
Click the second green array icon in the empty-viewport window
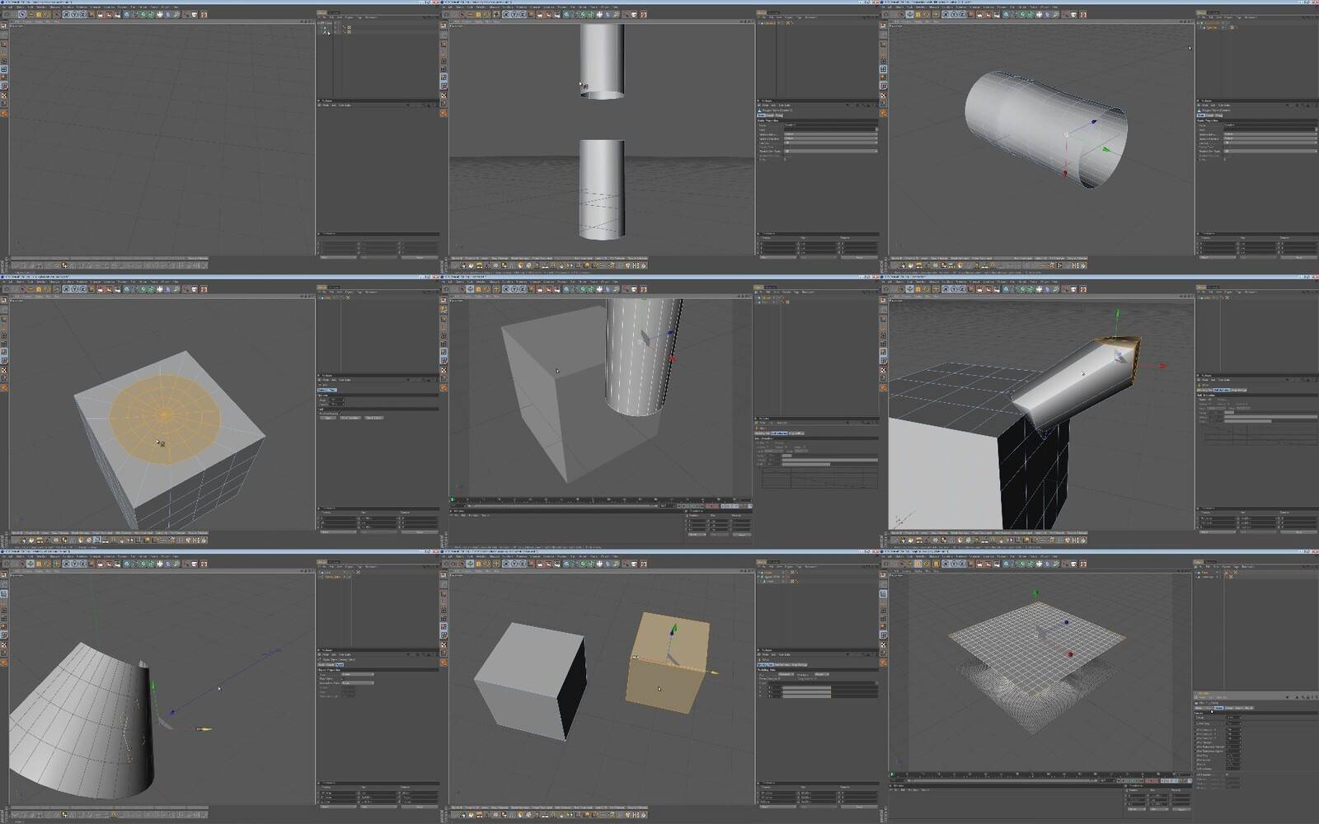[151, 15]
